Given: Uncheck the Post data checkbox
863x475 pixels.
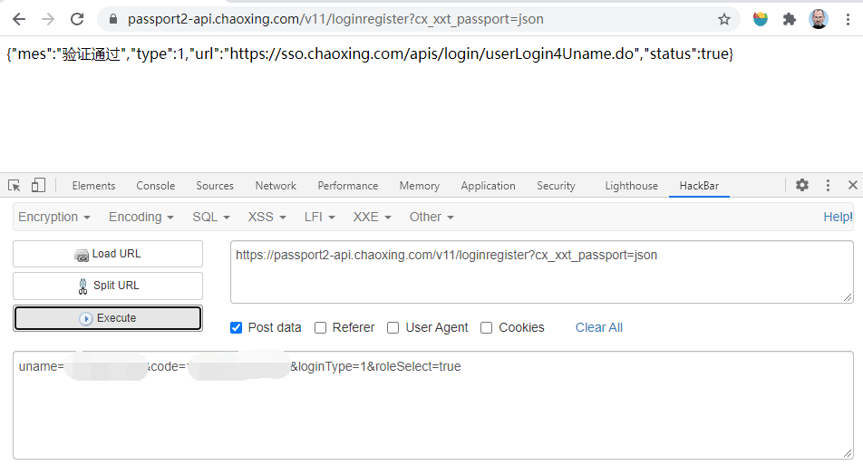Looking at the screenshot, I should point(236,328).
